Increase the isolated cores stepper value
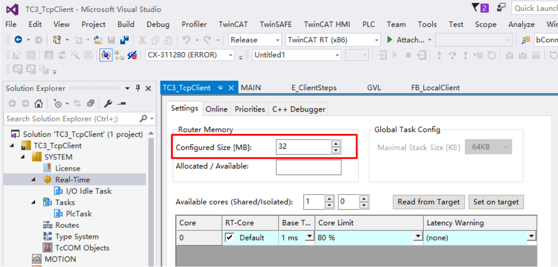This screenshot has height=267, width=558. pos(364,199)
